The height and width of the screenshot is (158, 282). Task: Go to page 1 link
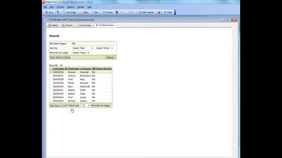[x=61, y=105]
